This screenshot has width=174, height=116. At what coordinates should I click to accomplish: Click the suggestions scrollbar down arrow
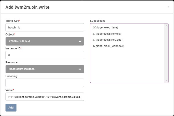(x=166, y=80)
